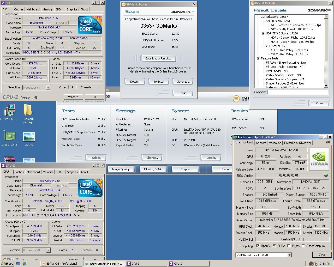
Task: Click the Start button on the taskbar
Action: [x=7, y=264]
